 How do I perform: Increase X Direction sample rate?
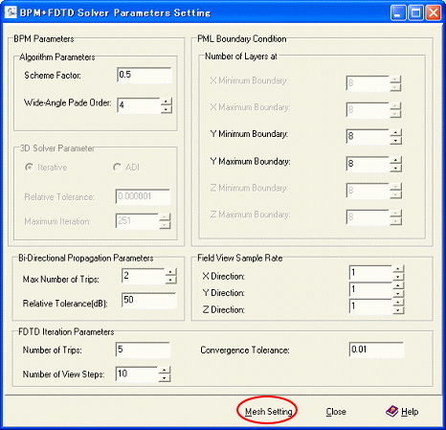(398, 269)
